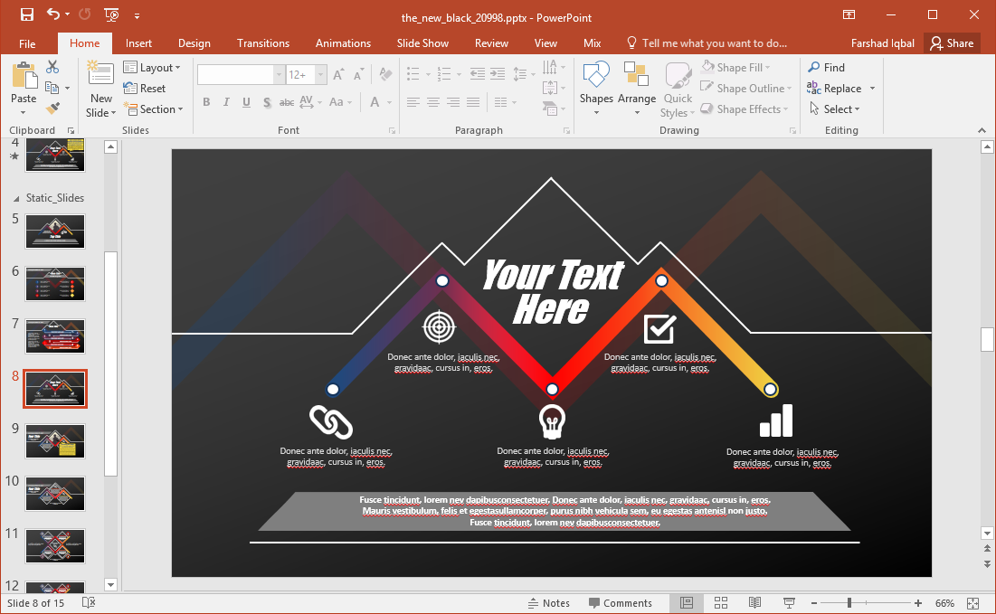Toggle italic formatting
This screenshot has height=614, width=996.
(226, 102)
